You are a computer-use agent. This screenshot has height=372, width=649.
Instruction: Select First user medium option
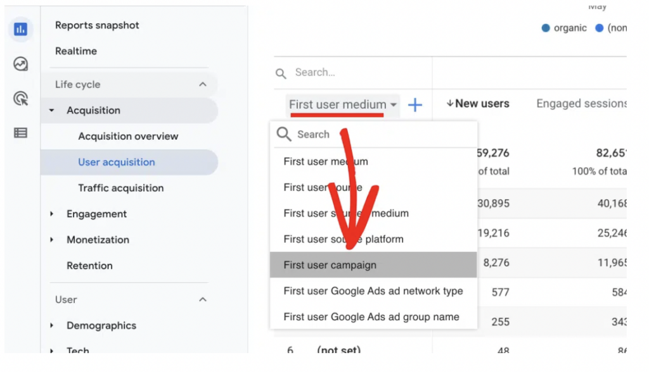[x=373, y=161]
